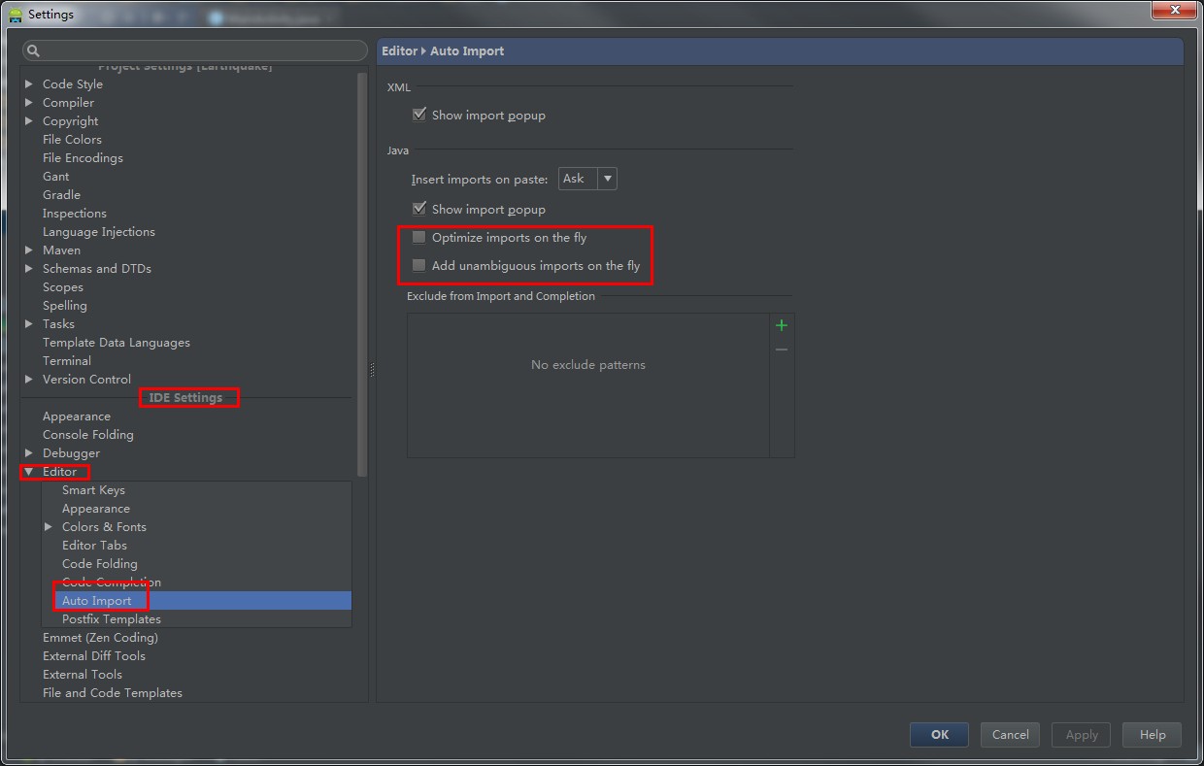1204x766 pixels.
Task: Select Smart Keys under Editor
Action: (93, 490)
